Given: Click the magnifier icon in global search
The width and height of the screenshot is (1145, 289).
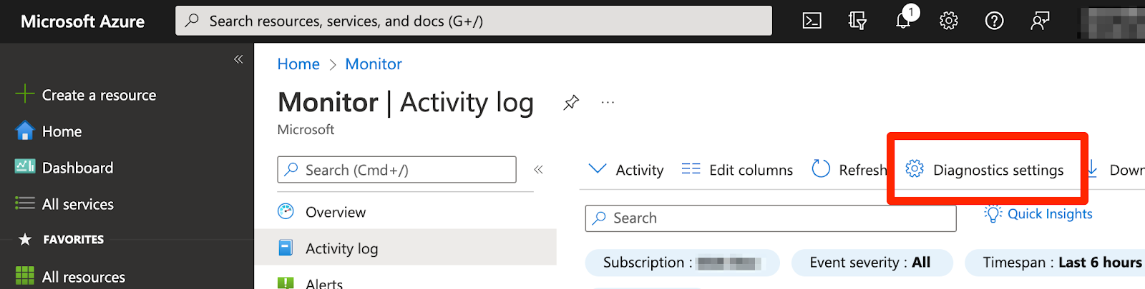Looking at the screenshot, I should tap(192, 21).
